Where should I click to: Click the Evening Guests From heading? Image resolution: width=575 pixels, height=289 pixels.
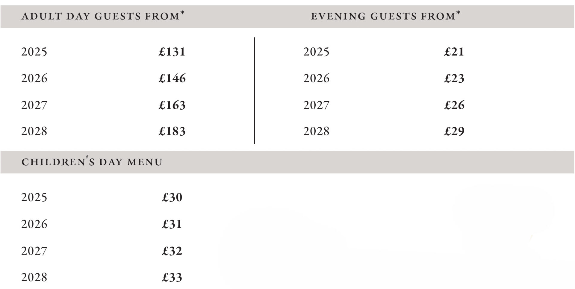coord(386,16)
